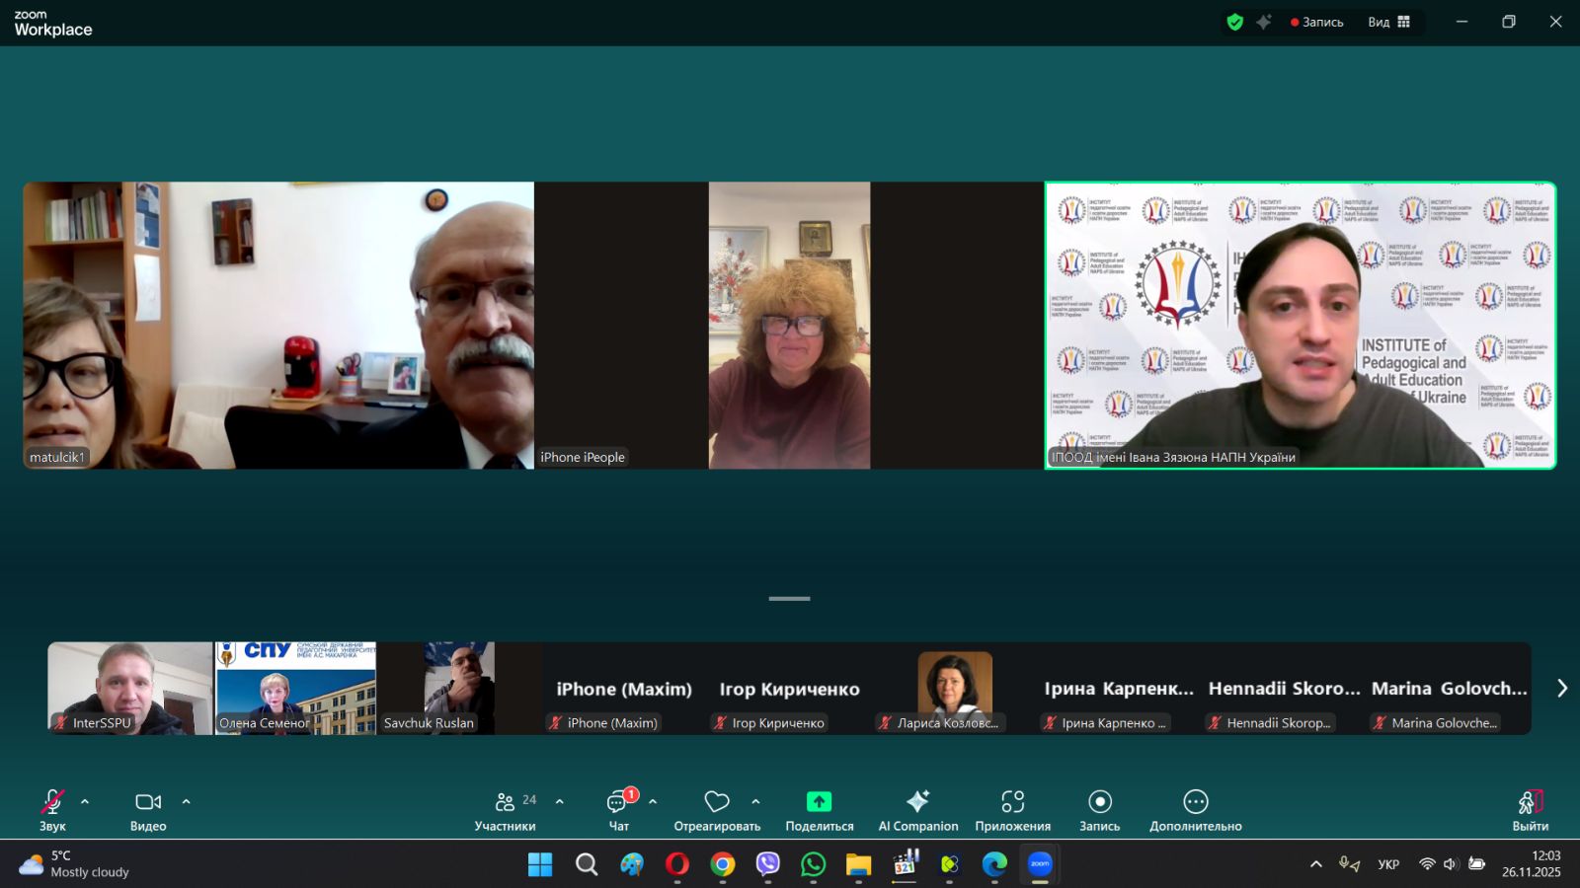Open the Apps icon in toolbar
Viewport: 1580px width, 888px height.
click(1012, 801)
